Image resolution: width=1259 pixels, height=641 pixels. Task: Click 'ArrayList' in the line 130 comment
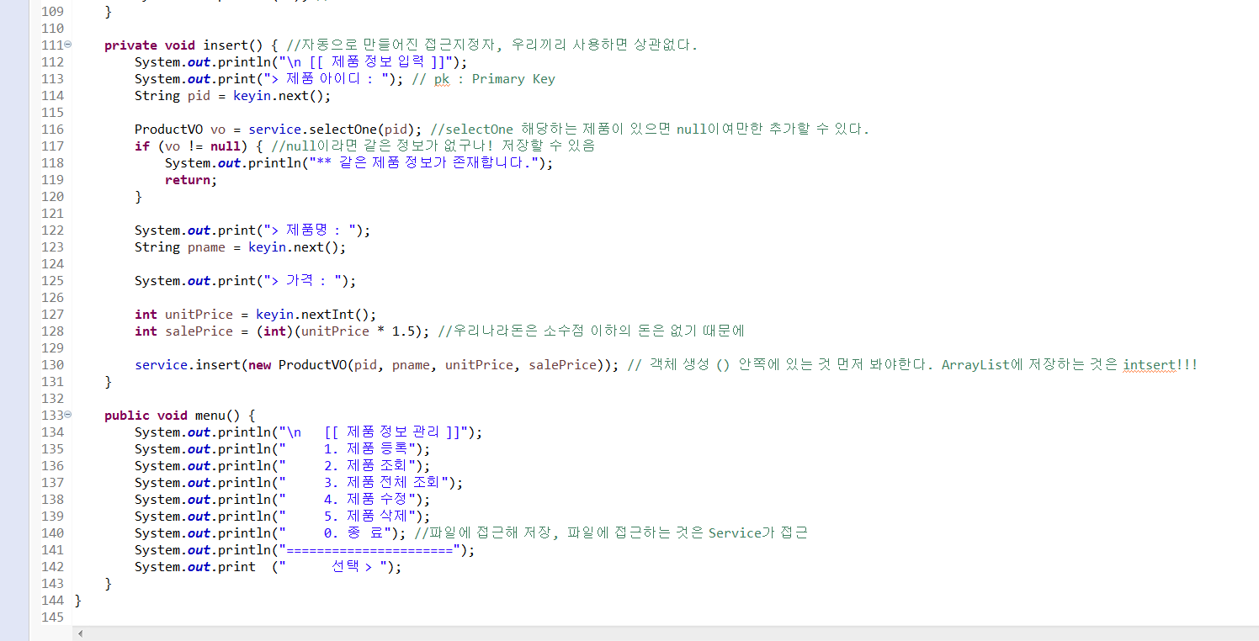[x=976, y=365]
